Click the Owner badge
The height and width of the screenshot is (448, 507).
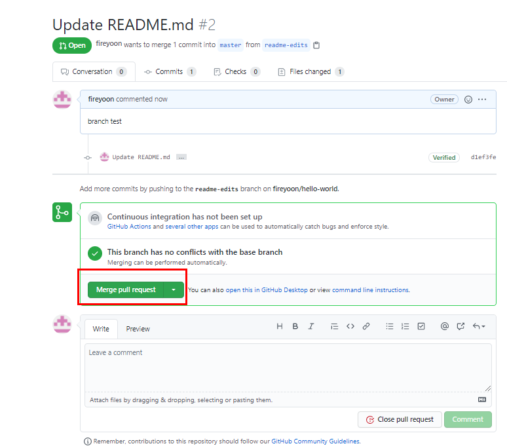coord(444,100)
